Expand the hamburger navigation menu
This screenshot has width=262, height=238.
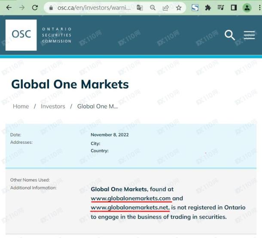pos(249,35)
